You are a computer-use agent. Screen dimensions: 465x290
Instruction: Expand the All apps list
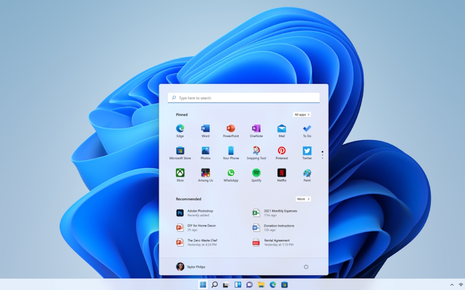(302, 115)
